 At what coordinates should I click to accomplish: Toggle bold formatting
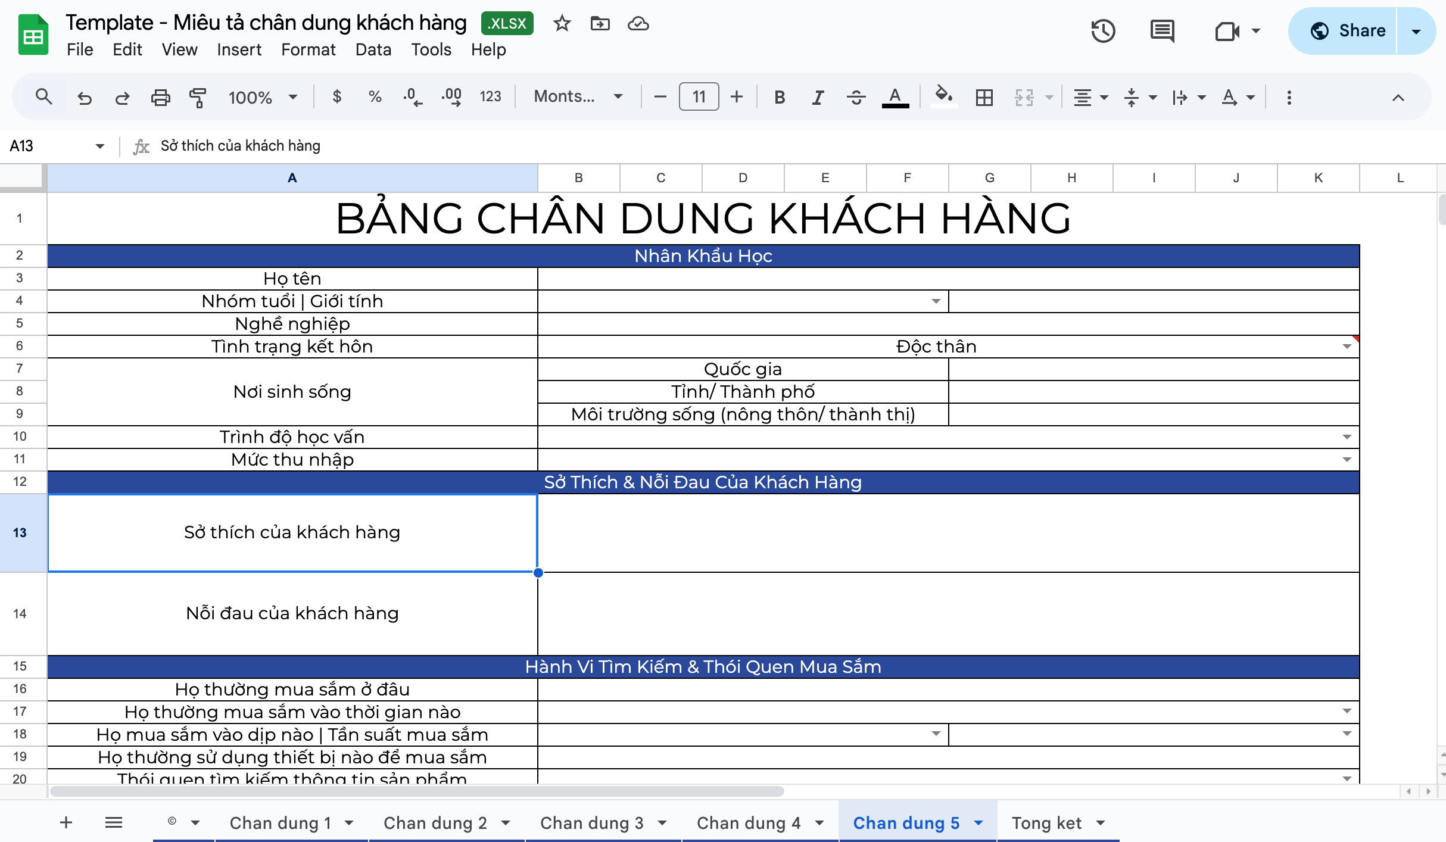[779, 97]
